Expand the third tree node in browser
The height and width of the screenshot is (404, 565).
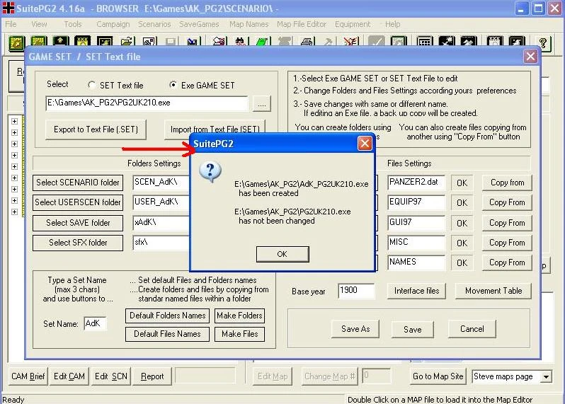click(x=14, y=144)
